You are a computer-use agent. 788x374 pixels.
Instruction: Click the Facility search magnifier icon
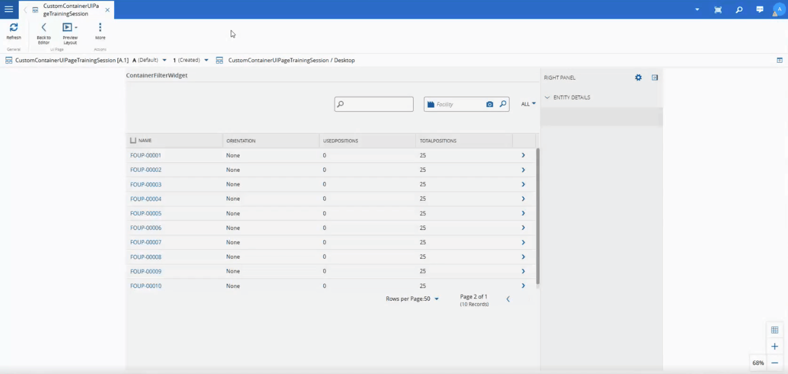503,104
